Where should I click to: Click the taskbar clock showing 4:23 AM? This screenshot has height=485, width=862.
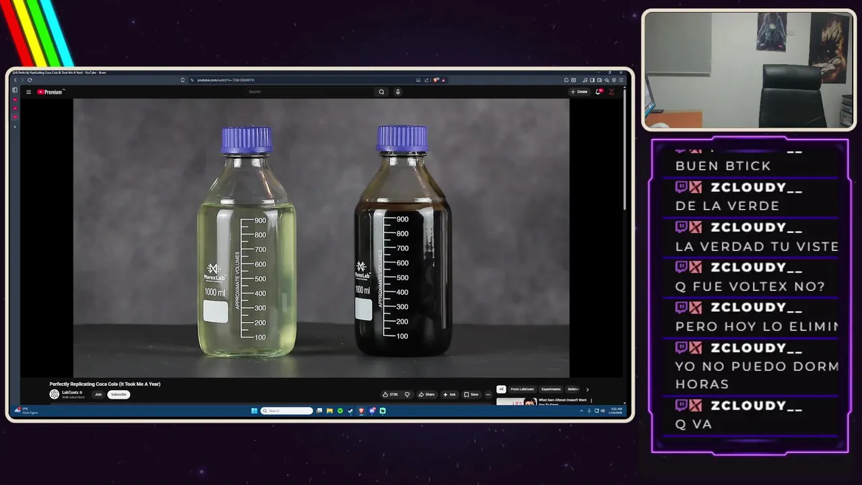[x=616, y=411]
